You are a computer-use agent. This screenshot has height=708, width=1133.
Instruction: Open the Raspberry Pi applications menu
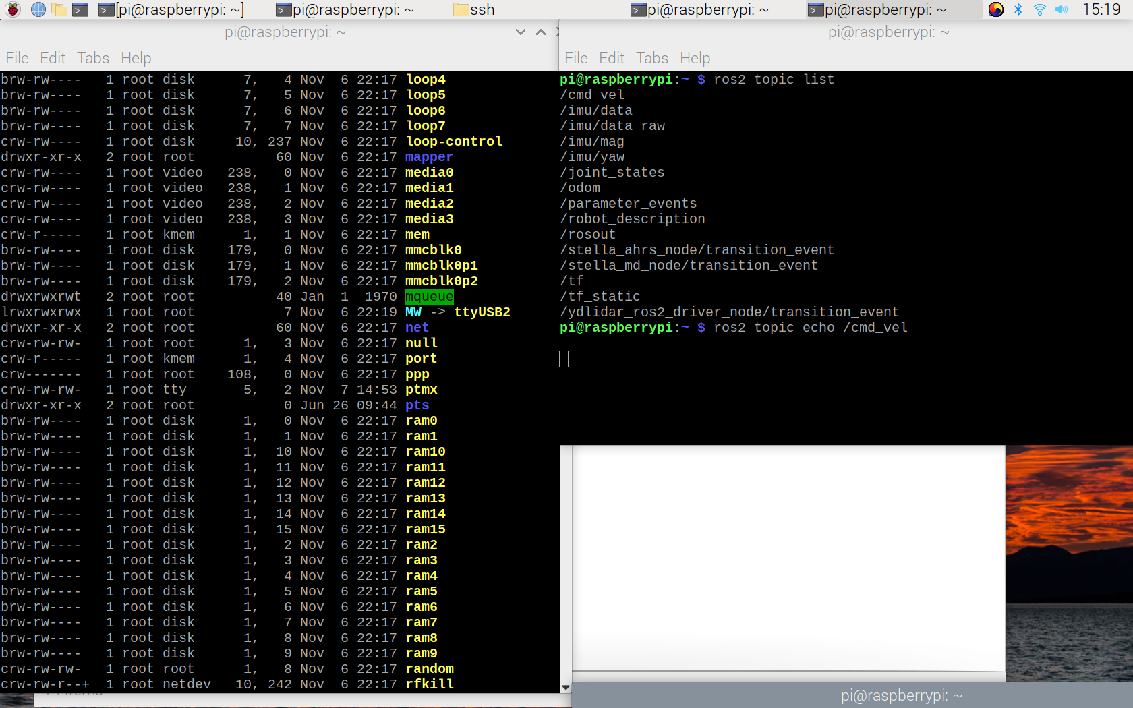coord(13,9)
